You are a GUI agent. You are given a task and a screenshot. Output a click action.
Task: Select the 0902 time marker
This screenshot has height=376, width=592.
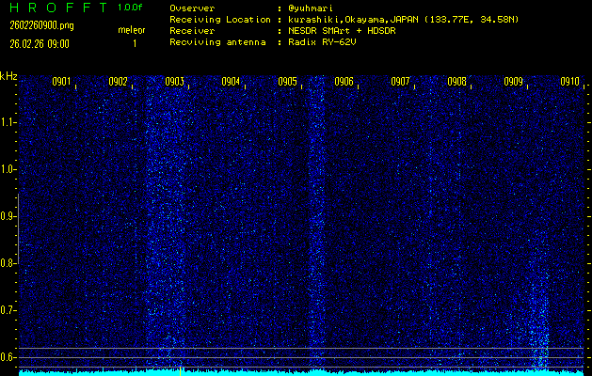[x=118, y=82]
